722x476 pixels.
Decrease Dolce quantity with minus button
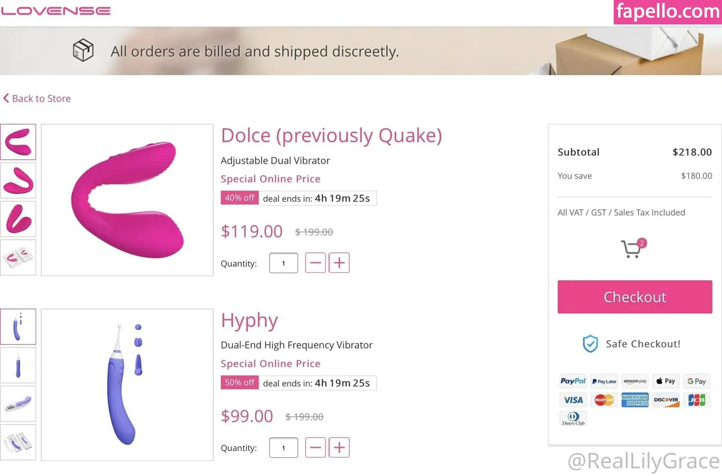[x=315, y=263]
